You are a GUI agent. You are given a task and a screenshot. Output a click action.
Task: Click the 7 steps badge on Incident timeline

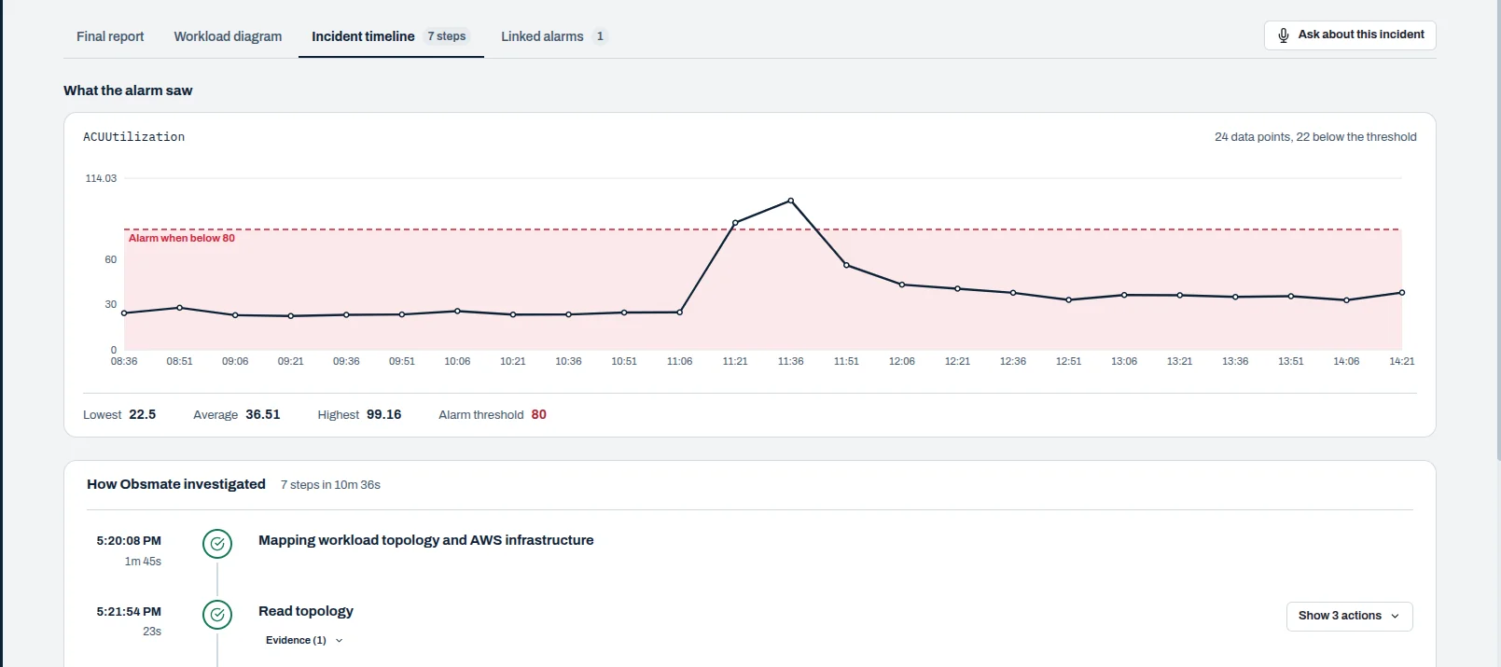[x=447, y=36]
